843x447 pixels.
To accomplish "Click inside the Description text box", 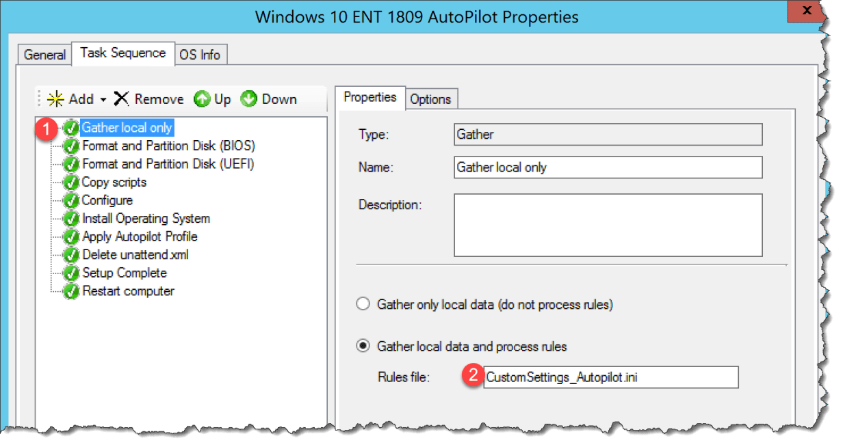I will [x=608, y=226].
